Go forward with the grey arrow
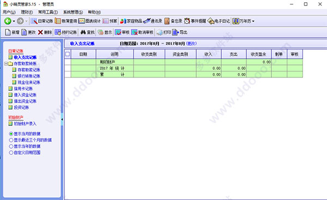 [20, 21]
